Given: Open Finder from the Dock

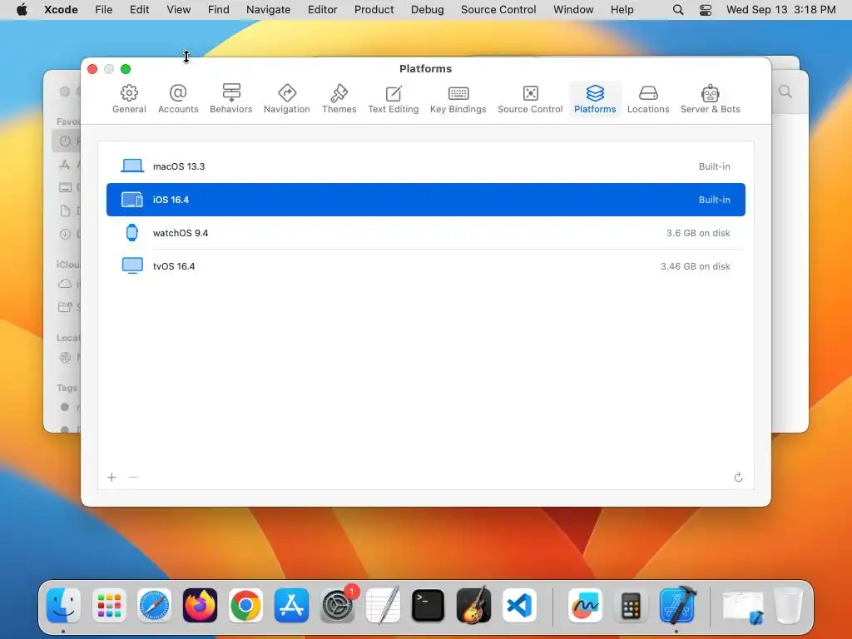Looking at the screenshot, I should (x=63, y=606).
